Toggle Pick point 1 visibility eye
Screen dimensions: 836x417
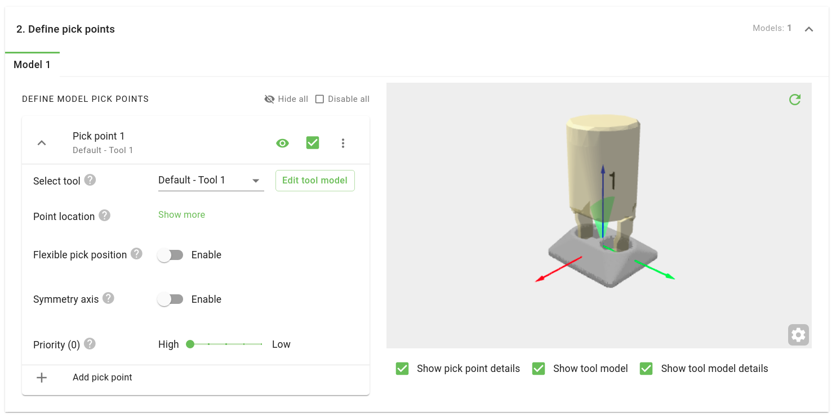tap(282, 143)
